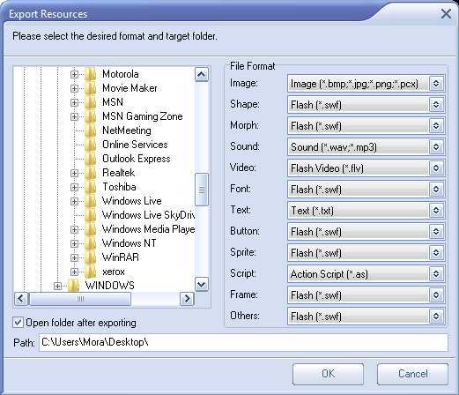
Task: Select the MSN folder label
Action: [113, 102]
